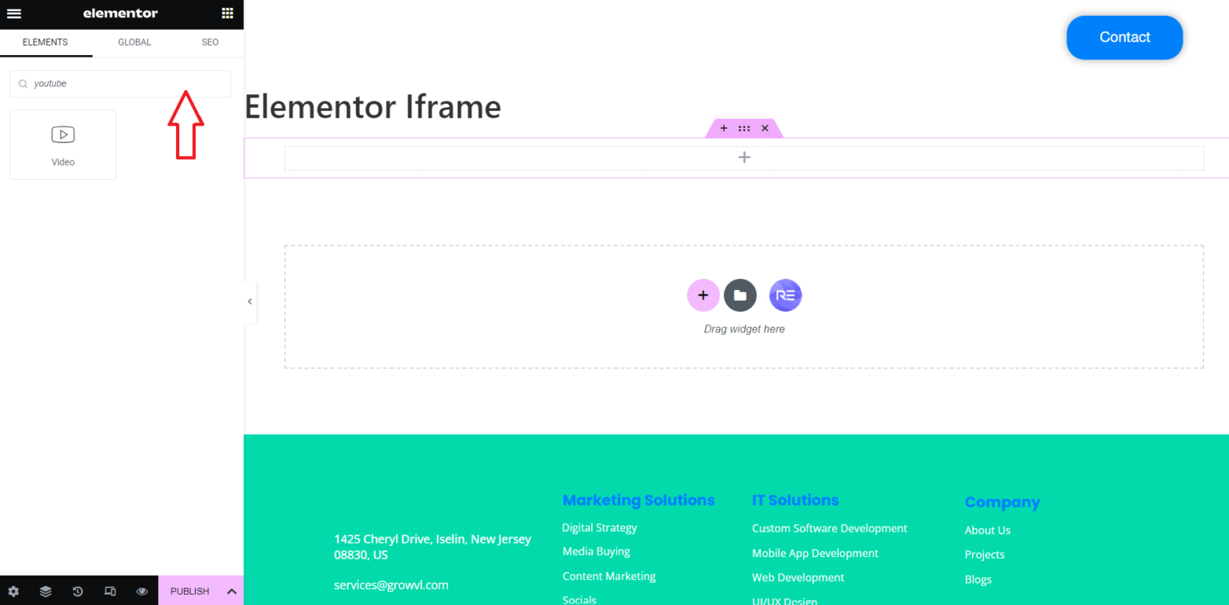Open page settings gear icon
Image resolution: width=1229 pixels, height=605 pixels.
point(14,591)
